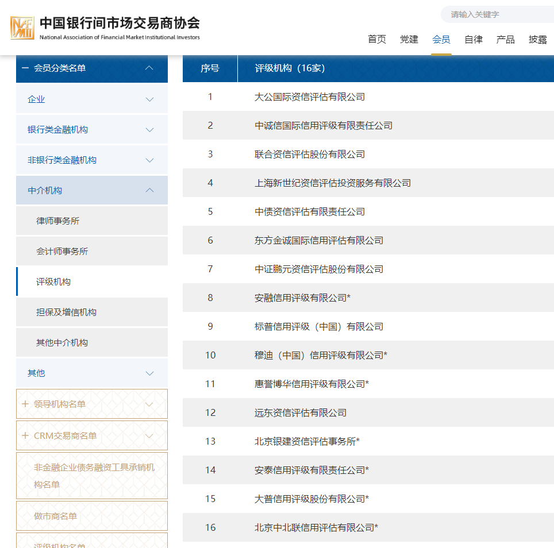This screenshot has height=548, width=554.
Task: Open the 其他中介机构 sidebar item
Action: [92, 342]
